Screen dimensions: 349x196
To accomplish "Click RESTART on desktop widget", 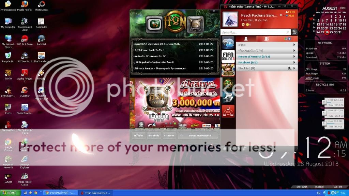I will point(319,187).
